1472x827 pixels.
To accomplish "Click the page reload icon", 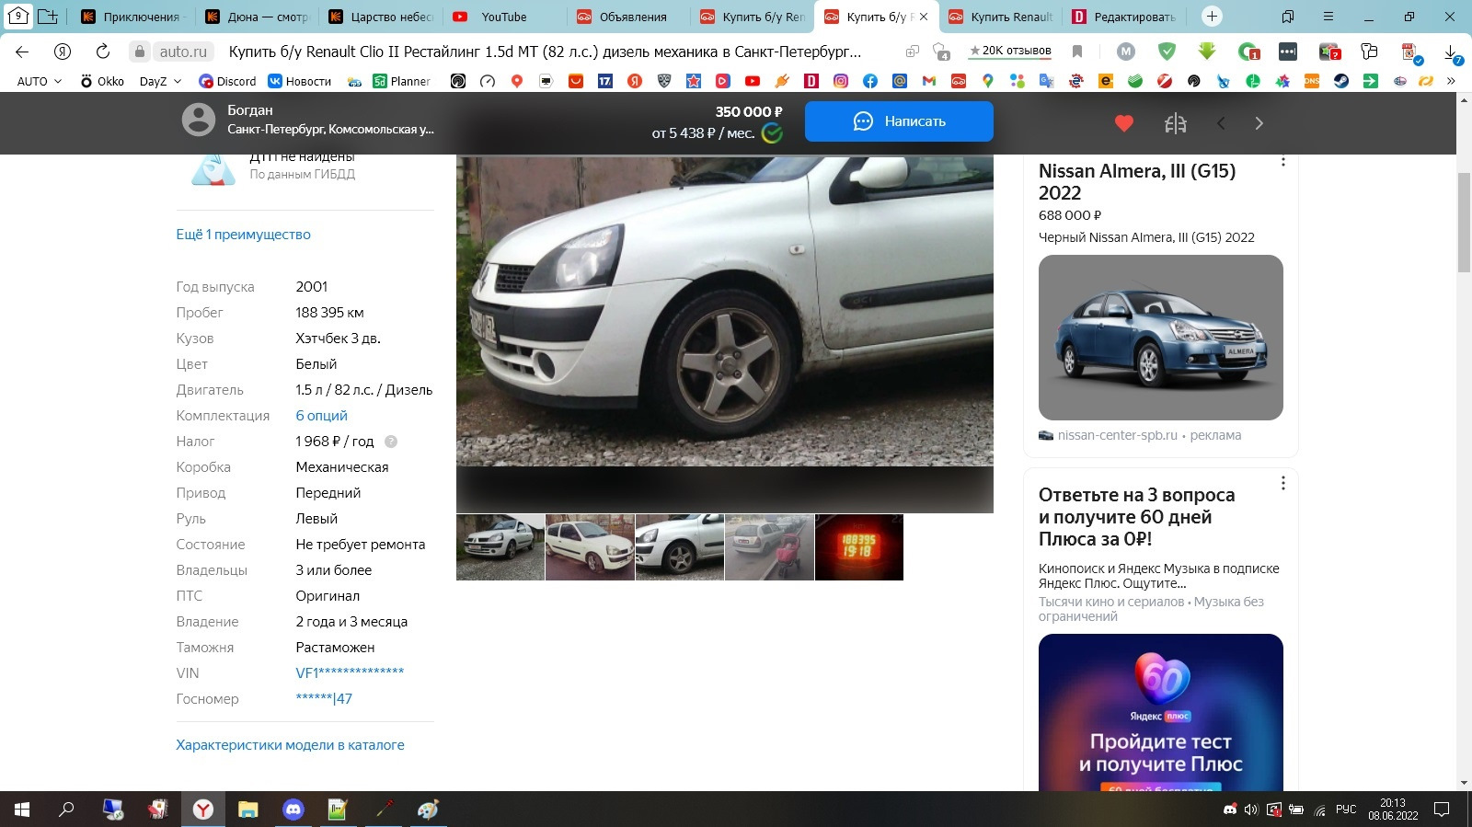I will 103,52.
